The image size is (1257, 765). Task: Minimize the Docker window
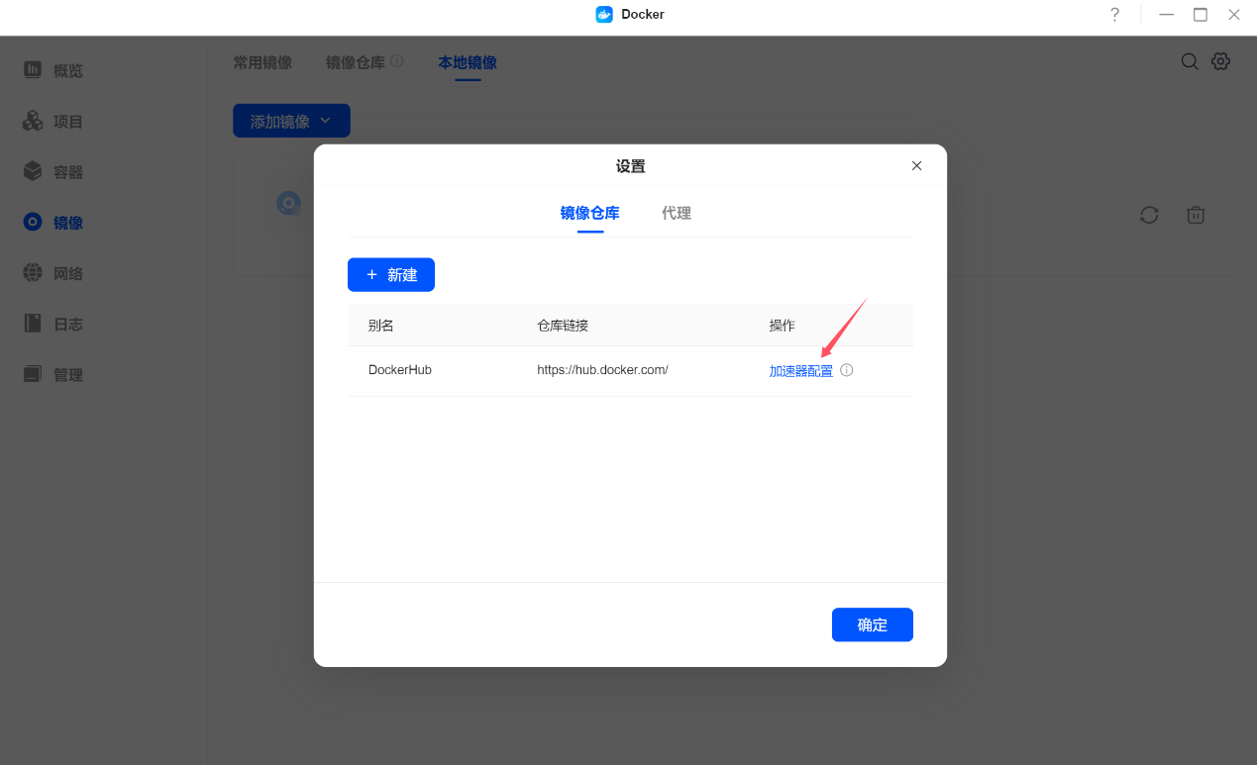1167,15
